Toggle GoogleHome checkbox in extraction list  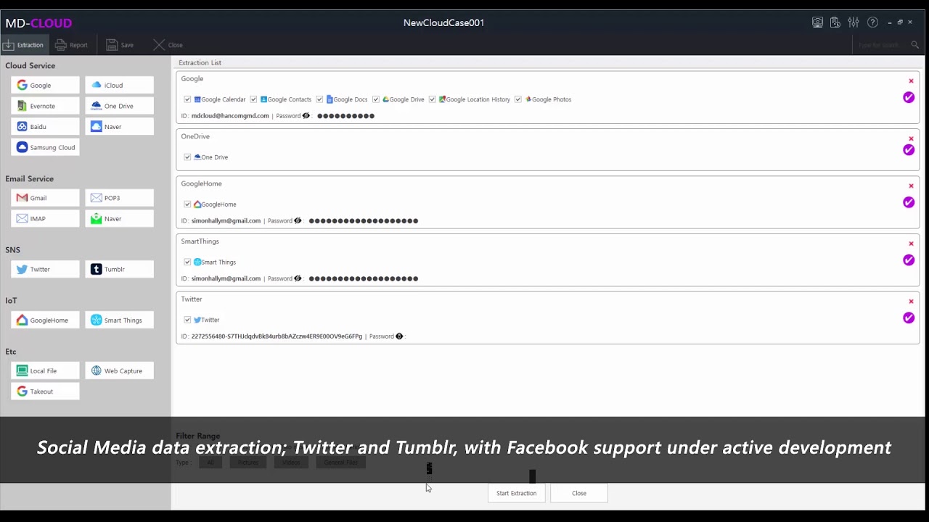tap(187, 204)
